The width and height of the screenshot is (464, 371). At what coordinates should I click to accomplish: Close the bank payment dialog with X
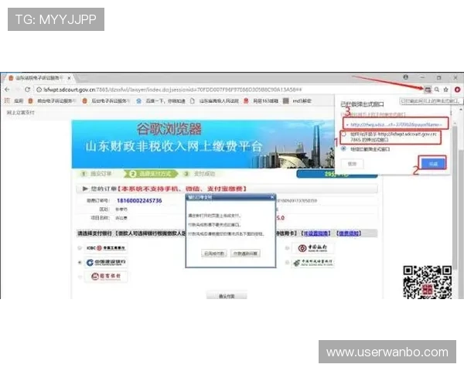click(272, 197)
